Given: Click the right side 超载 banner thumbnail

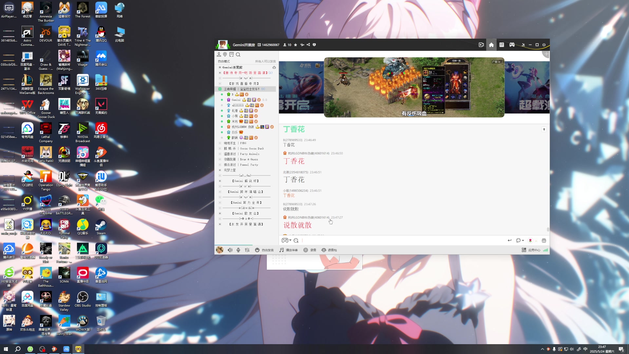Looking at the screenshot, I should [527, 88].
